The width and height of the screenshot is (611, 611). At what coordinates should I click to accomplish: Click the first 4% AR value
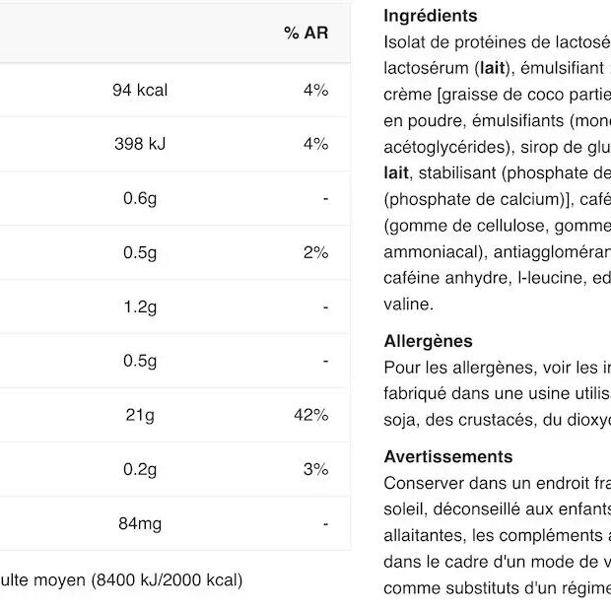tap(316, 90)
